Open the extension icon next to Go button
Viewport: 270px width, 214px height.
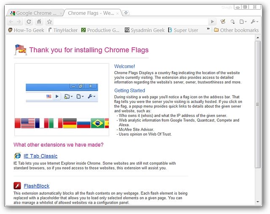tap(223, 21)
